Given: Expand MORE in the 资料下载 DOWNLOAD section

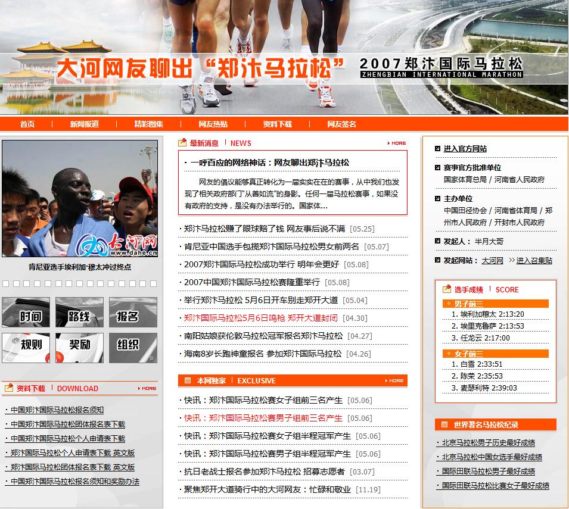Looking at the screenshot, I should (147, 388).
